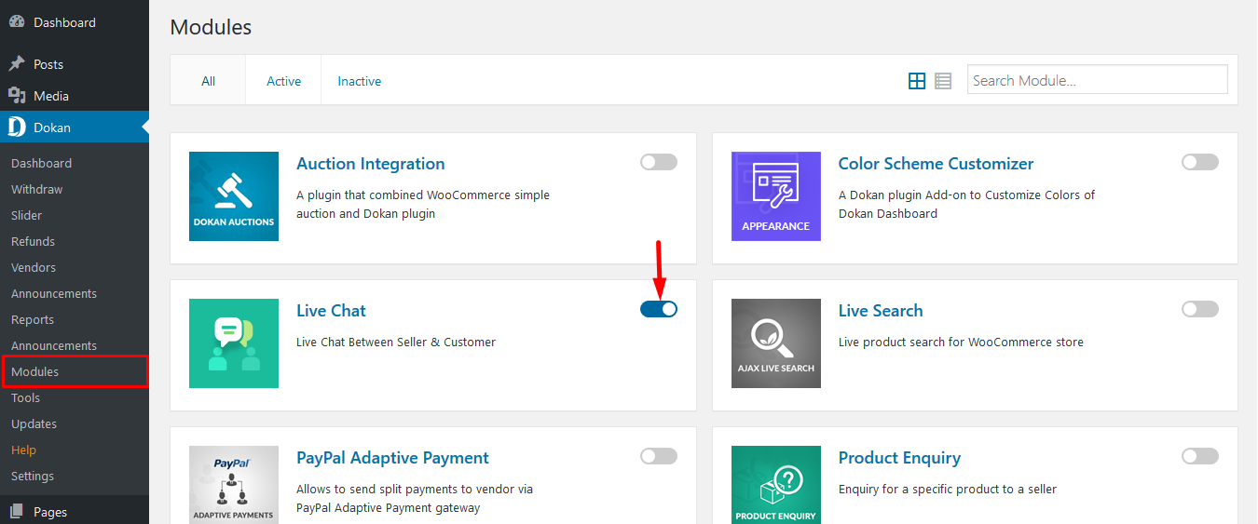Viewport: 1258px width, 524px height.
Task: Open the Slider submenu link
Action: point(27,215)
